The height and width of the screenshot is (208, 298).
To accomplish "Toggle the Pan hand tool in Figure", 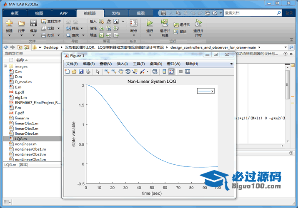I will click(121, 72).
